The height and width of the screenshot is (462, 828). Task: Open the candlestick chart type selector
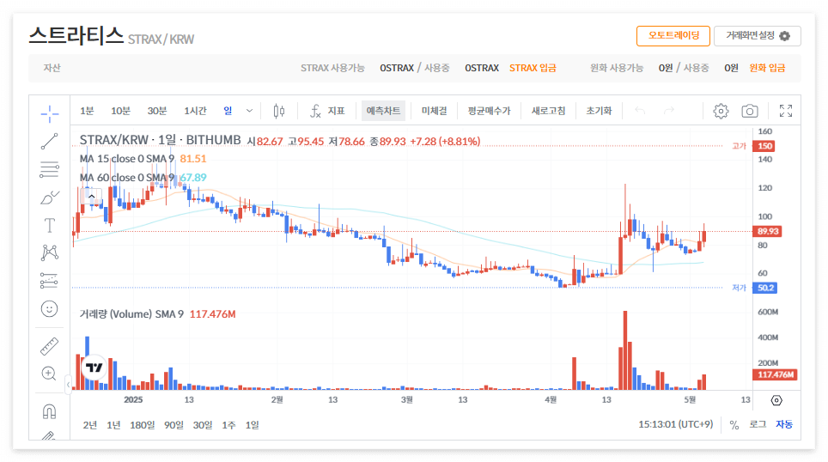coord(279,111)
